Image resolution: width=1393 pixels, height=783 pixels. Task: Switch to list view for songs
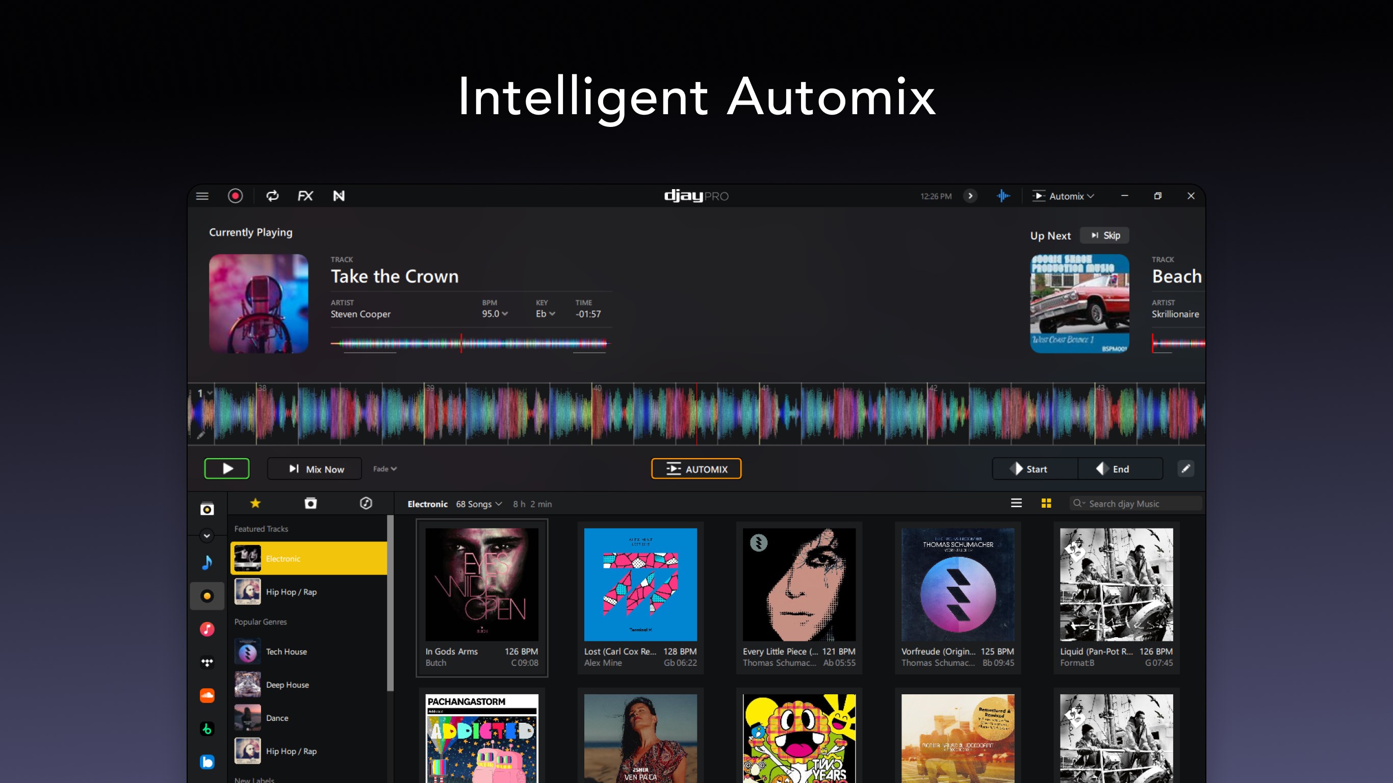pyautogui.click(x=1016, y=503)
